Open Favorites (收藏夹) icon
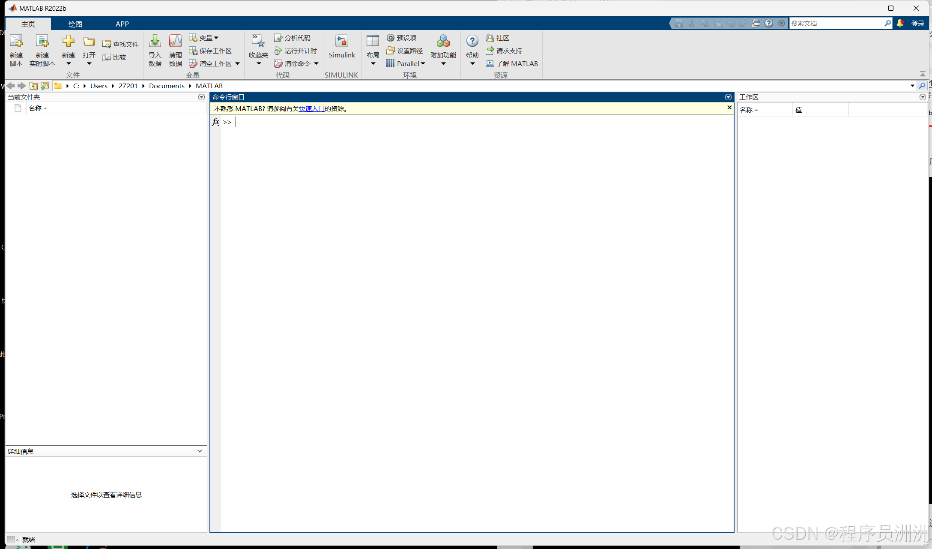The width and height of the screenshot is (932, 549). [258, 41]
